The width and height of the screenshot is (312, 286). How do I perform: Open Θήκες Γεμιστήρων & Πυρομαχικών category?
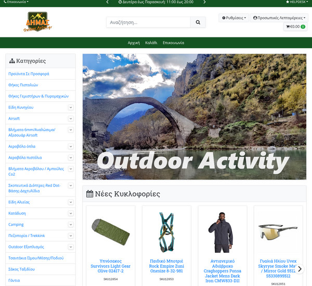point(38,96)
